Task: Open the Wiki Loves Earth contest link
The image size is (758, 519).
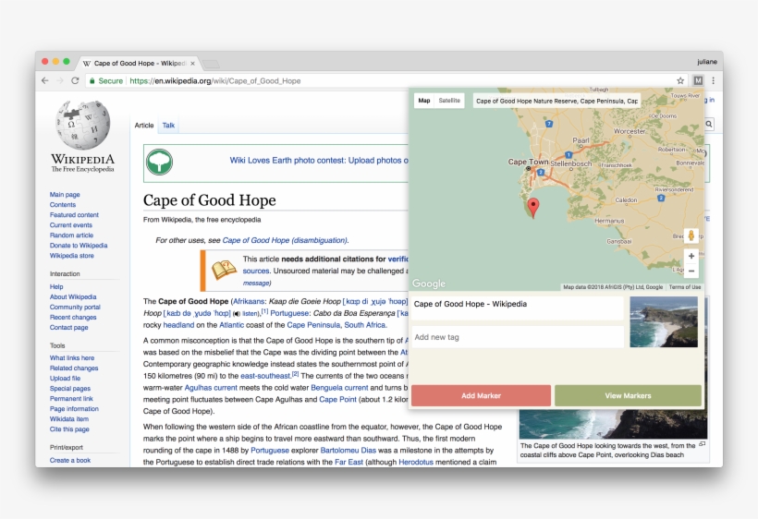Action: (319, 161)
